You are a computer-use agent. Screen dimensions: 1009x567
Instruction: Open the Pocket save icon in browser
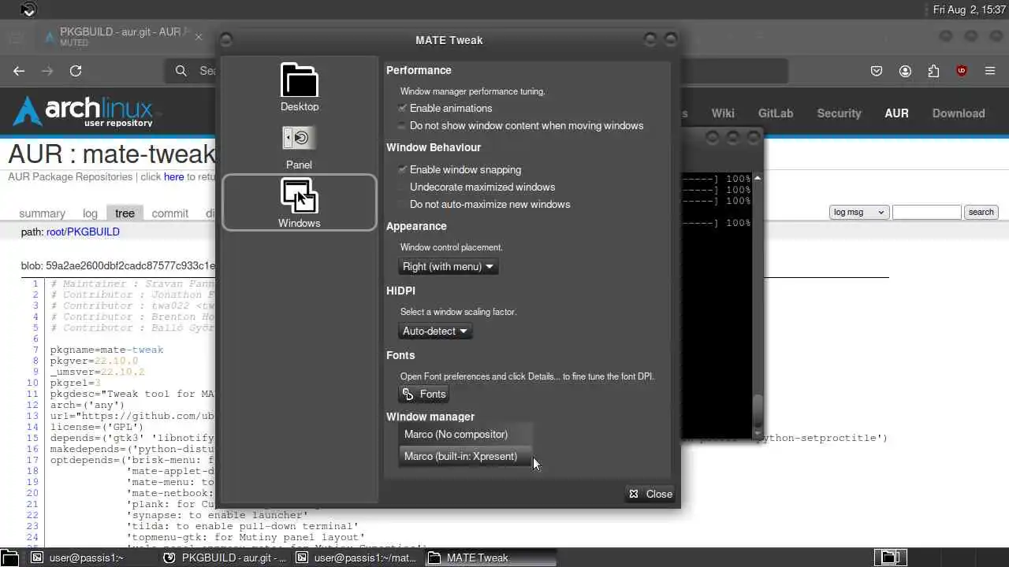877,71
